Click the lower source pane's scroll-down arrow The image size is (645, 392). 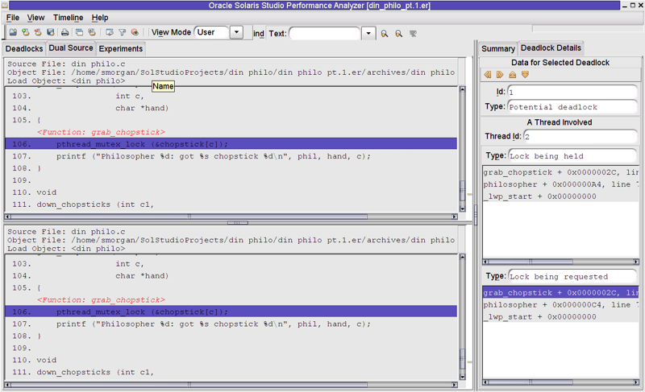click(x=462, y=377)
